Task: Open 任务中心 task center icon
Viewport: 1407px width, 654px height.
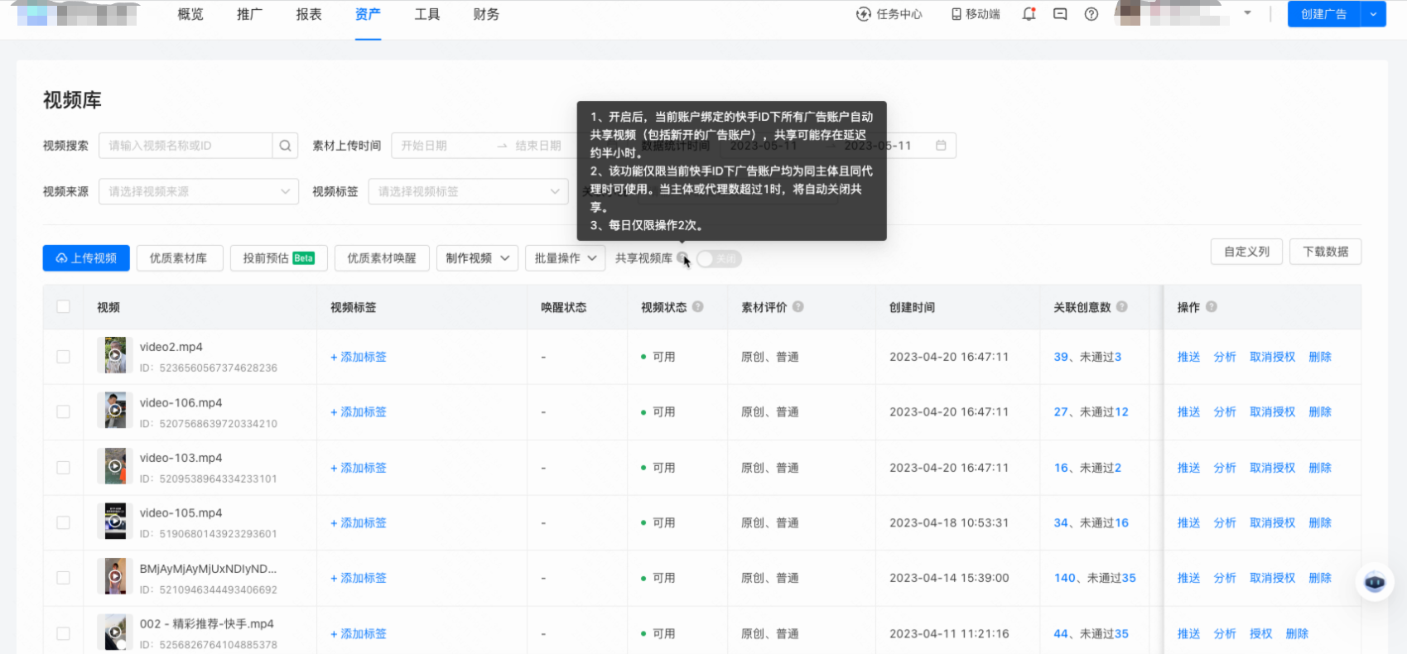Action: coord(864,14)
